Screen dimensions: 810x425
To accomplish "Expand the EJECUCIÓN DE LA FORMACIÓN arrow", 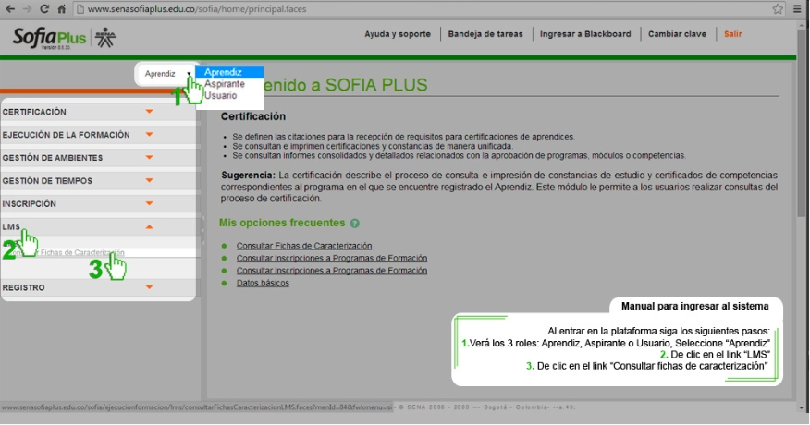I will (149, 135).
